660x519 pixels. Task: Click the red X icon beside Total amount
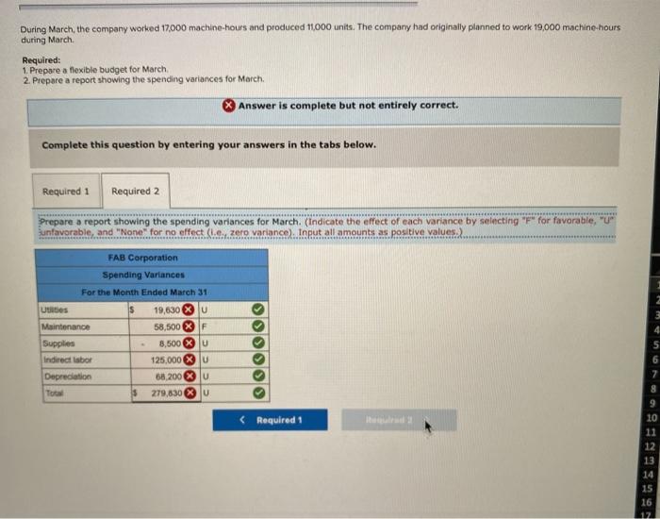[190, 393]
